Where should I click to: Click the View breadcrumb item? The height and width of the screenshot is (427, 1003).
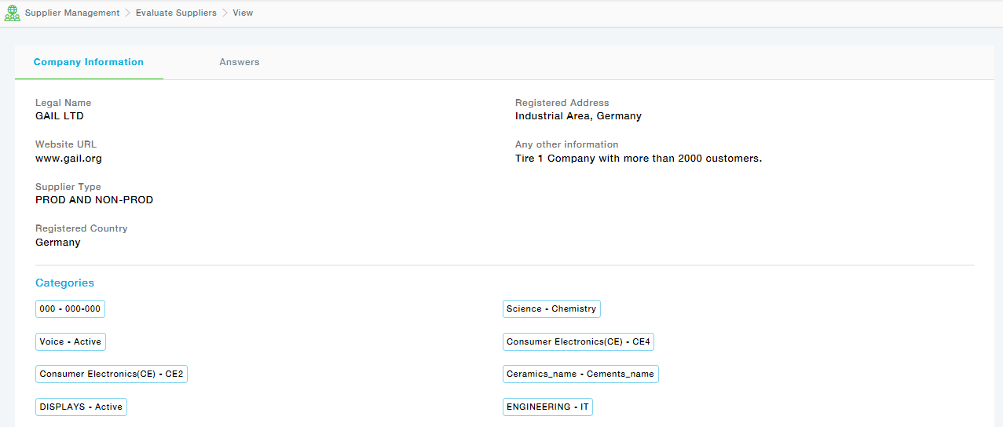click(243, 13)
